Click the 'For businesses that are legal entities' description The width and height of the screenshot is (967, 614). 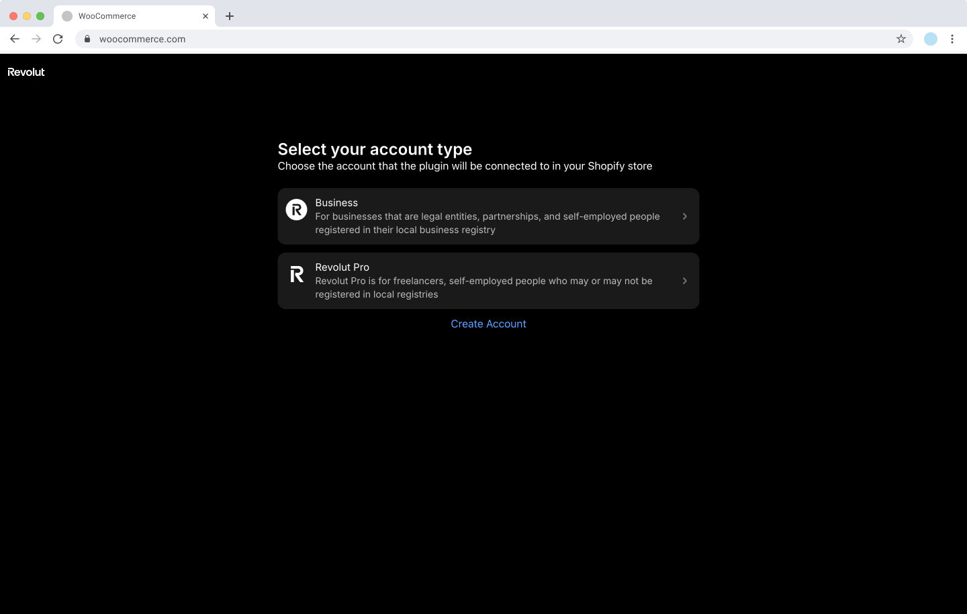[x=488, y=223]
